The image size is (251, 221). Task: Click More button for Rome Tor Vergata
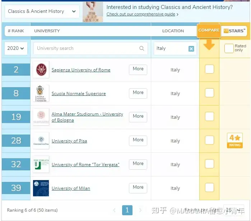coord(138,164)
